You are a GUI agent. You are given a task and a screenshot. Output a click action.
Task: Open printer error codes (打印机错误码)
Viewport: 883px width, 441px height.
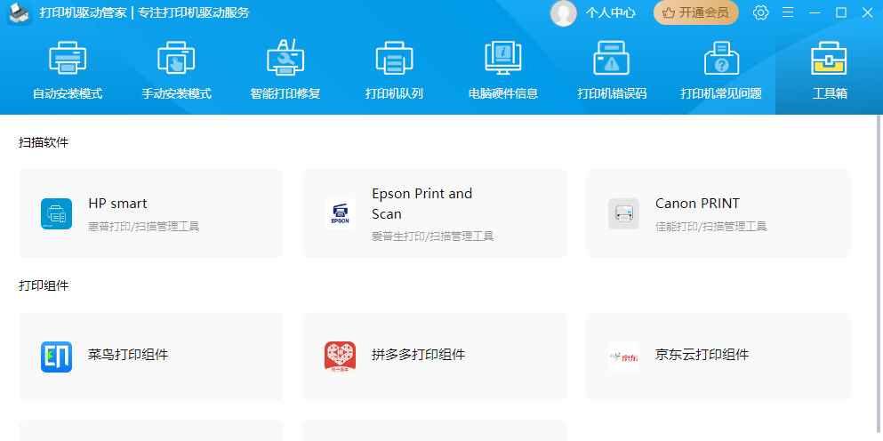(612, 70)
